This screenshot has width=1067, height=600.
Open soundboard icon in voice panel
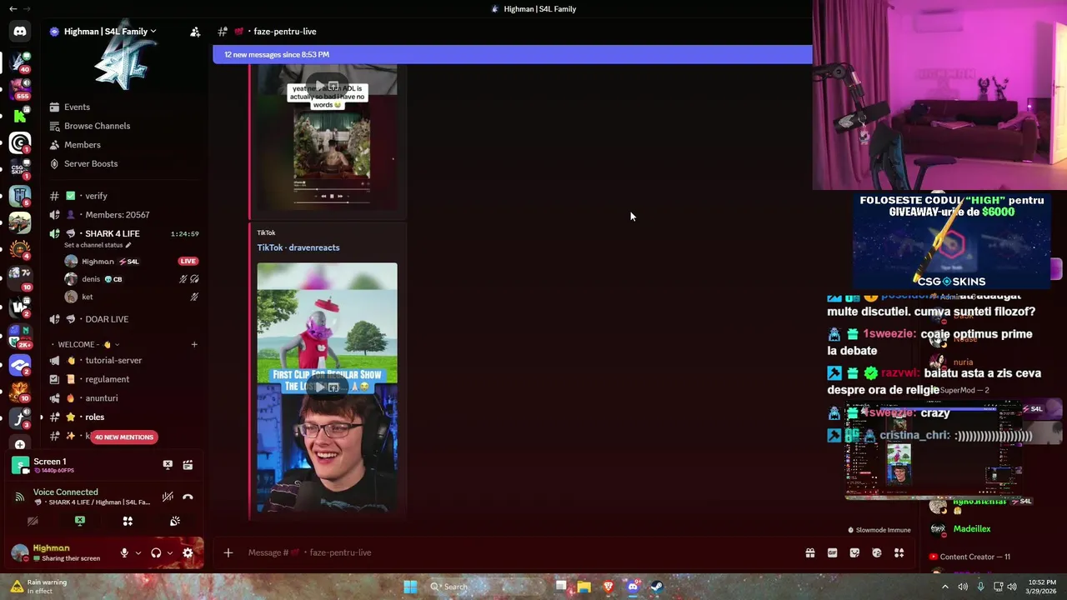click(x=175, y=521)
